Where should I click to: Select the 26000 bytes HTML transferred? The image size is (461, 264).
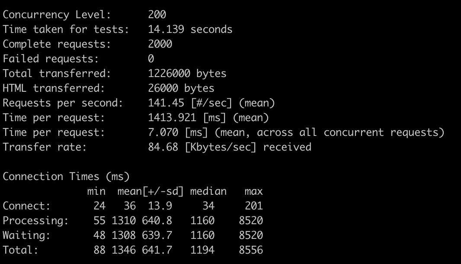(x=181, y=88)
